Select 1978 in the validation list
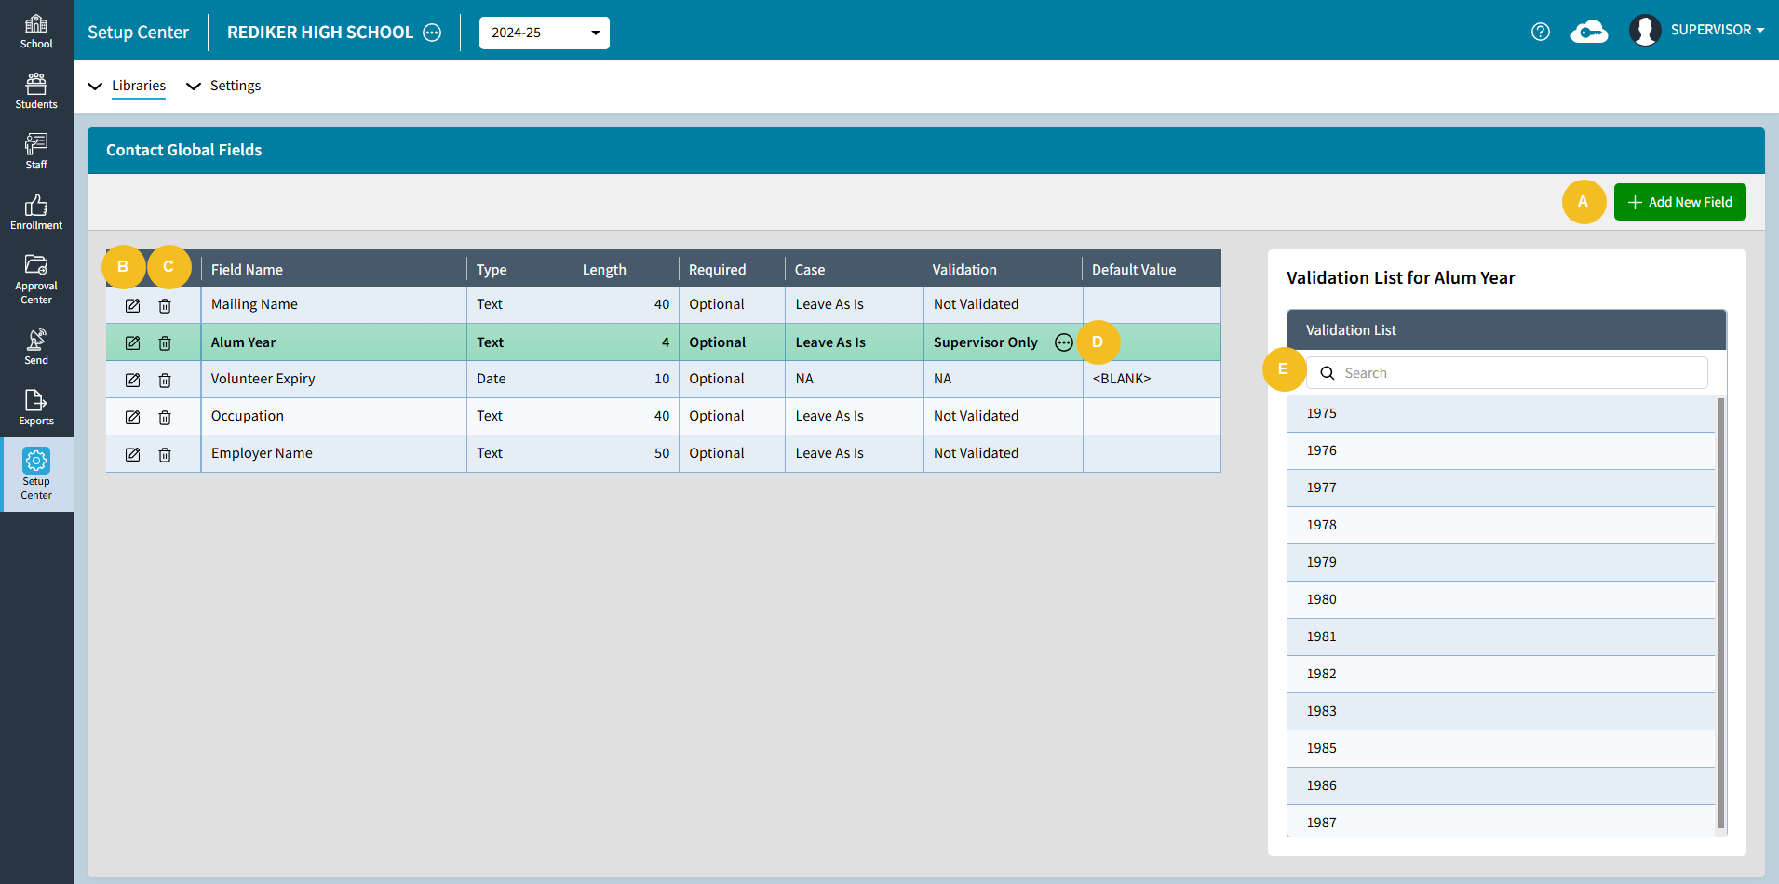The height and width of the screenshot is (884, 1779). point(1501,525)
